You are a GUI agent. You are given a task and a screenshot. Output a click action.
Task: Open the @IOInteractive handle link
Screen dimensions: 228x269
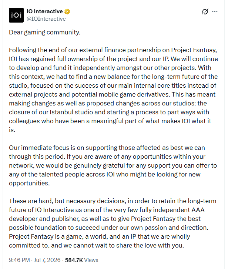[46, 19]
